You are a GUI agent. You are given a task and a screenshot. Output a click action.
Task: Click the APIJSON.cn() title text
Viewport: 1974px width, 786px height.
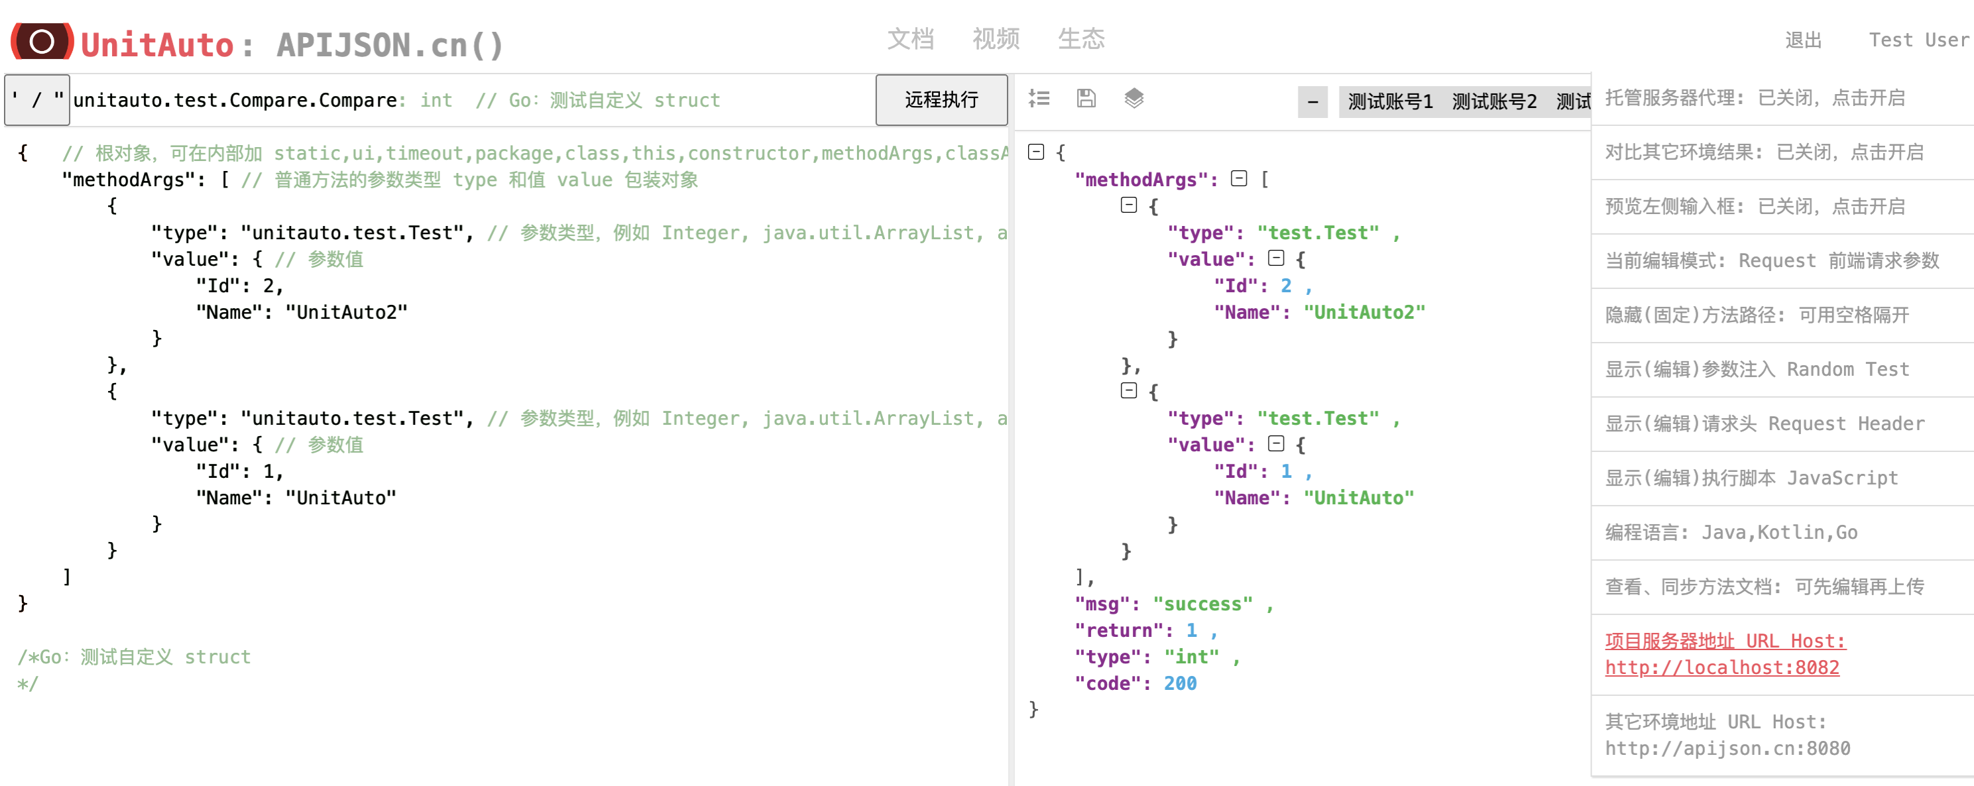pos(390,45)
